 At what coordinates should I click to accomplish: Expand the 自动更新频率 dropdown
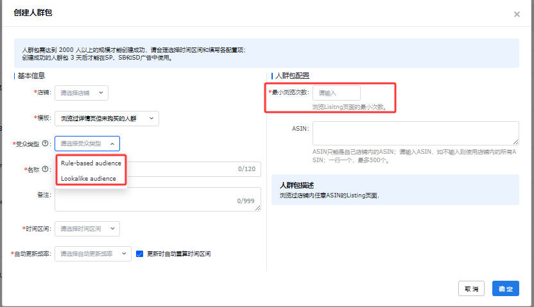tap(93, 254)
